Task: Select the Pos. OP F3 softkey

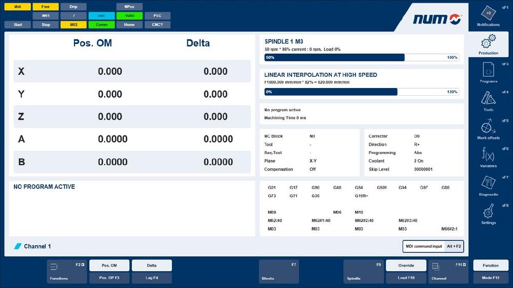Action: pos(109,278)
